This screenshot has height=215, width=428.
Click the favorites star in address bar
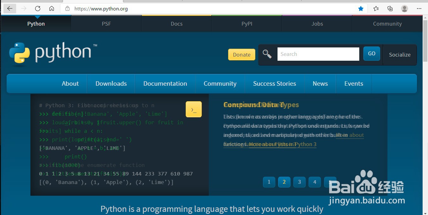(x=361, y=9)
